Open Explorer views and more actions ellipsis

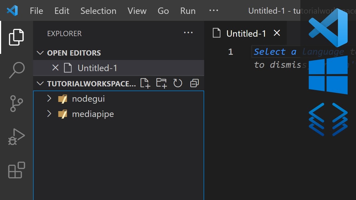point(188,33)
